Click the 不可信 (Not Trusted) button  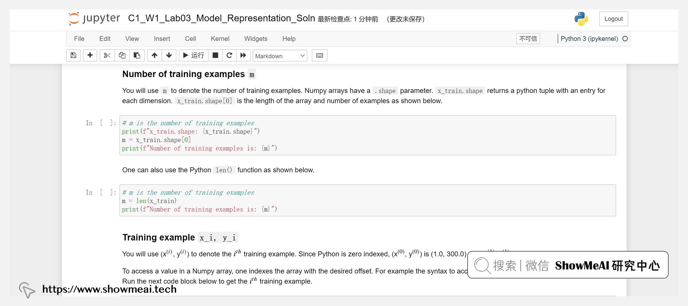point(528,39)
